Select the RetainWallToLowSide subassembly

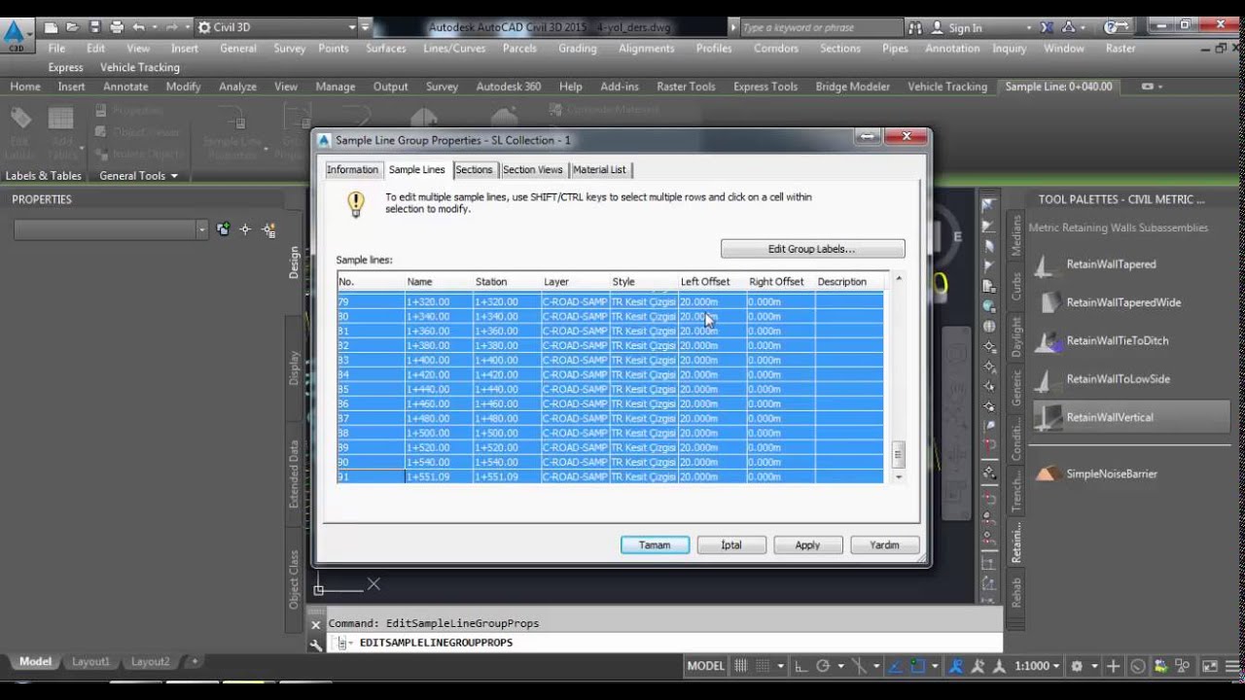1118,379
